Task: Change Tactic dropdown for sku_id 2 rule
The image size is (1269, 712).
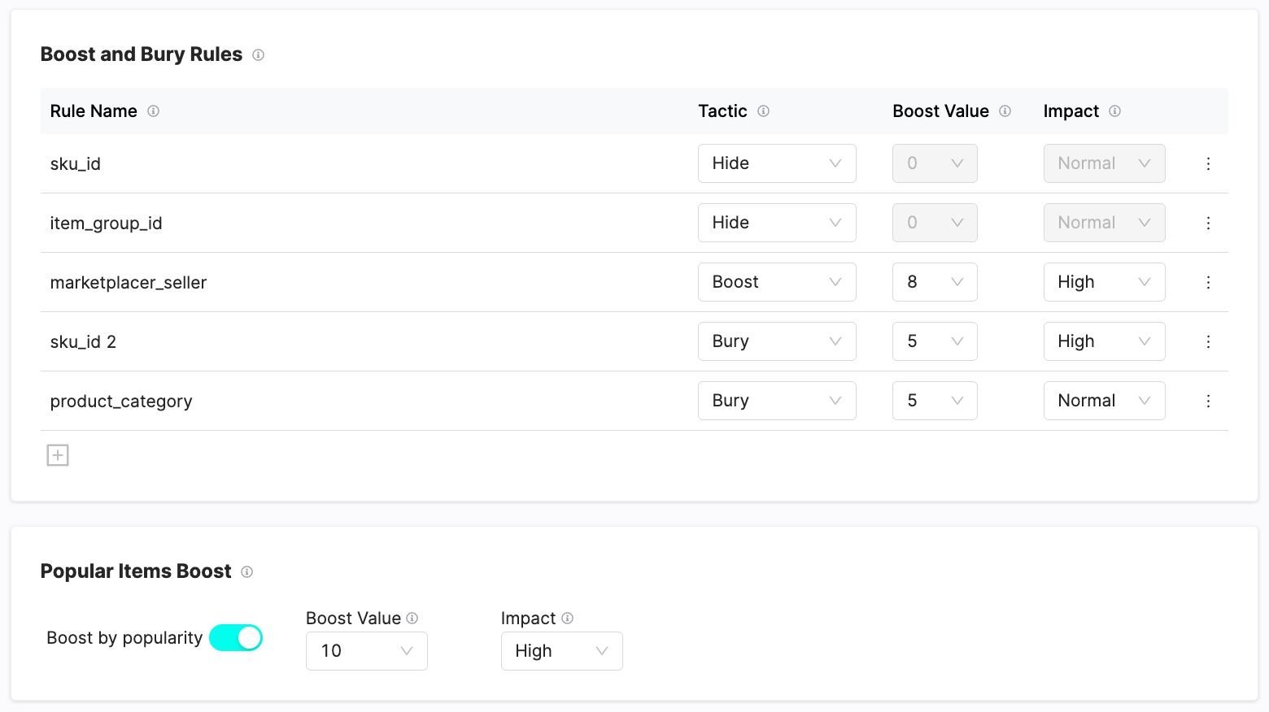Action: click(x=777, y=341)
